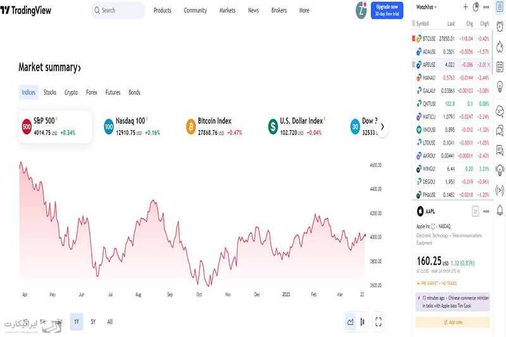
Task: Open the watchlist pie chart advanced view icon
Action: coord(476,7)
